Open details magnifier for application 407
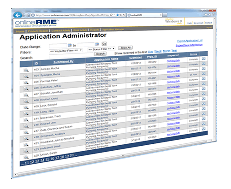This screenshot has width=231, height=189. pos(26,95)
